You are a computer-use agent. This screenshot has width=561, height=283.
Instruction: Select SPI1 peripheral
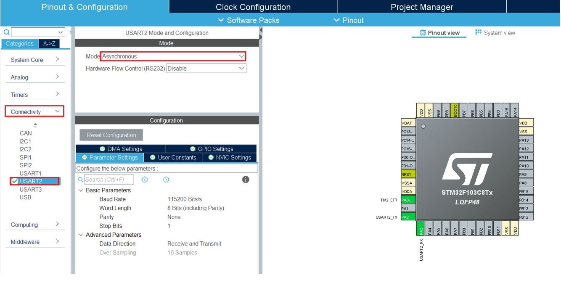pos(26,157)
